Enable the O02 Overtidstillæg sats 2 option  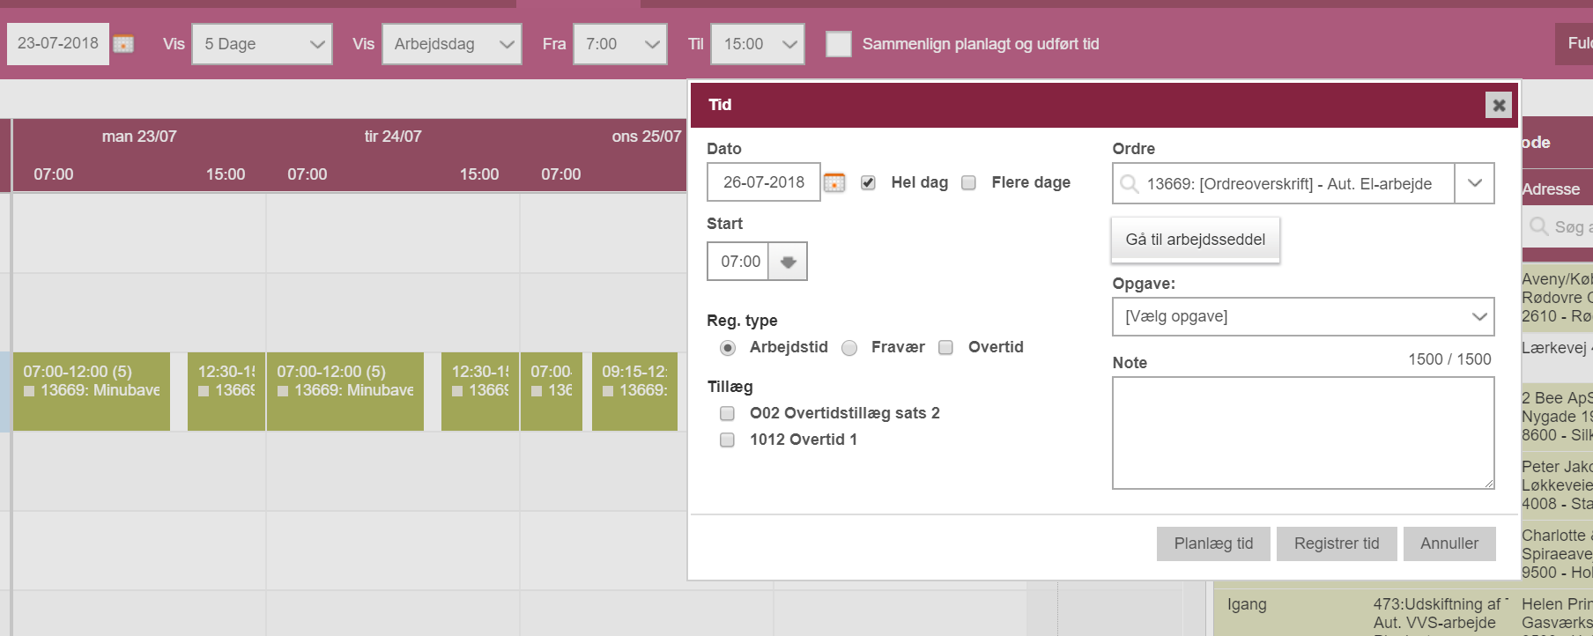coord(727,413)
